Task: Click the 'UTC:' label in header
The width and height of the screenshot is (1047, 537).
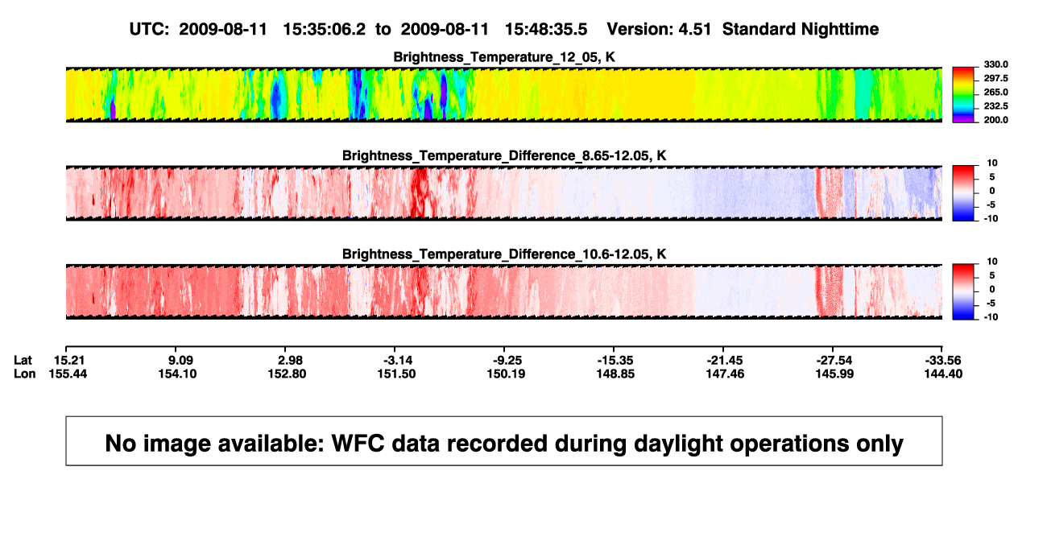Action: click(x=149, y=29)
